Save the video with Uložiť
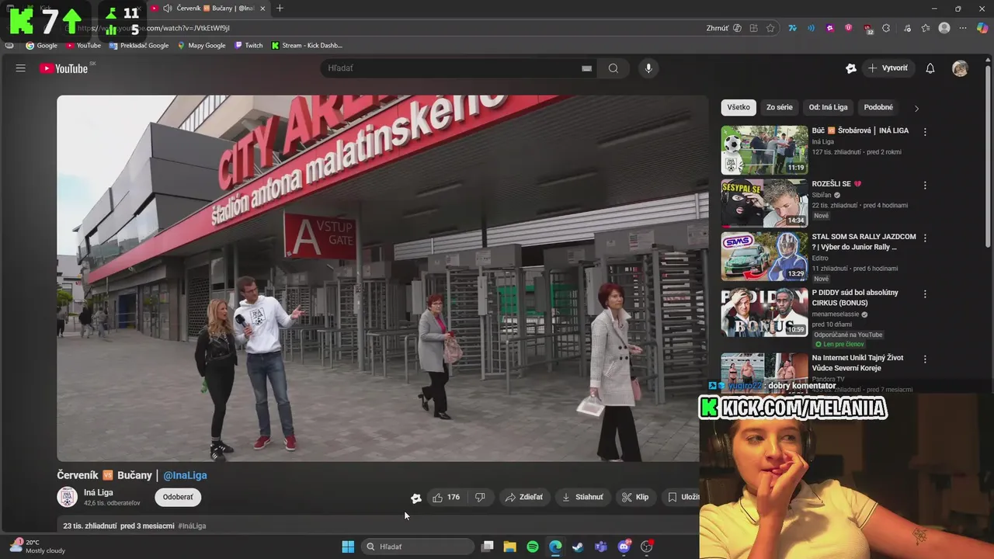Image resolution: width=994 pixels, height=559 pixels. [683, 497]
